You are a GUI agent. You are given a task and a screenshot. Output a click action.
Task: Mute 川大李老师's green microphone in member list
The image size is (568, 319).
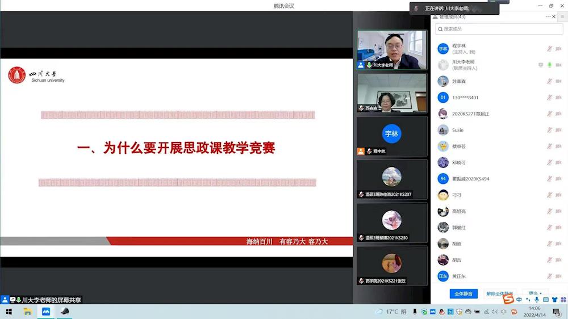pos(549,65)
